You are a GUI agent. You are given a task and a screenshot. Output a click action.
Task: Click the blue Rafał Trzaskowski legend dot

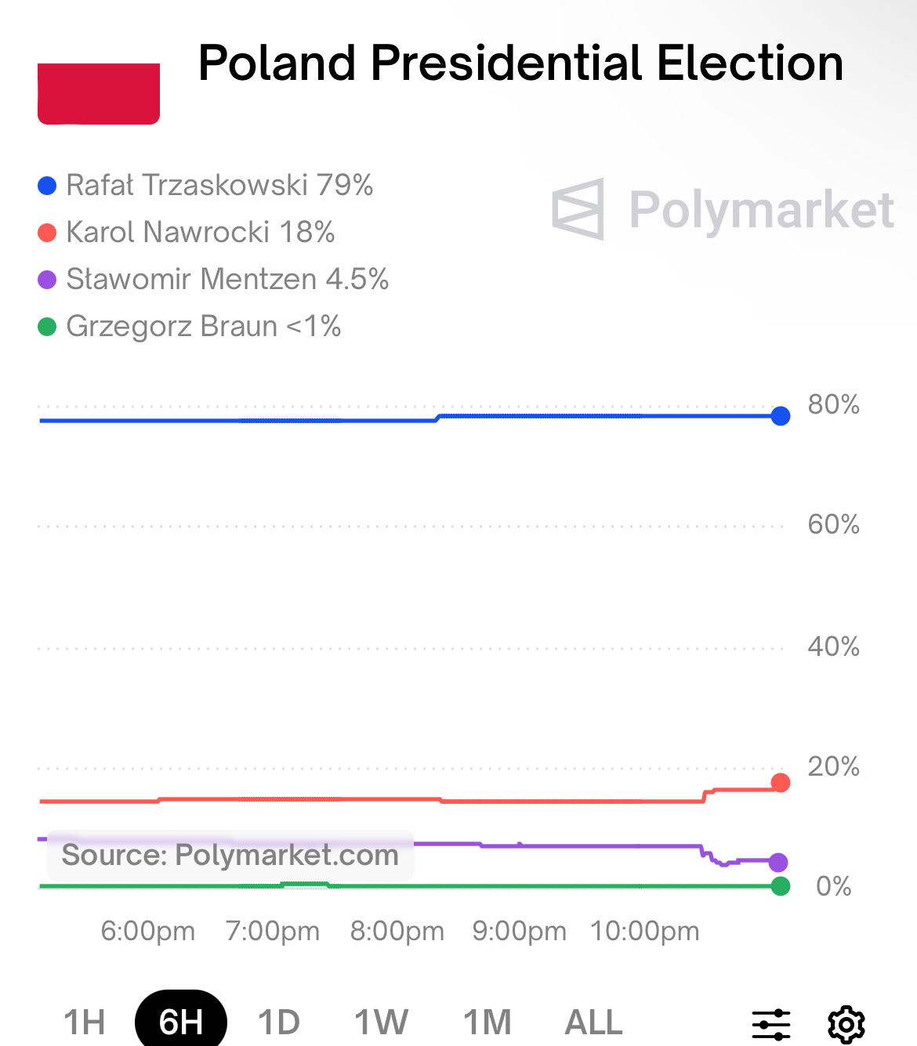point(47,186)
